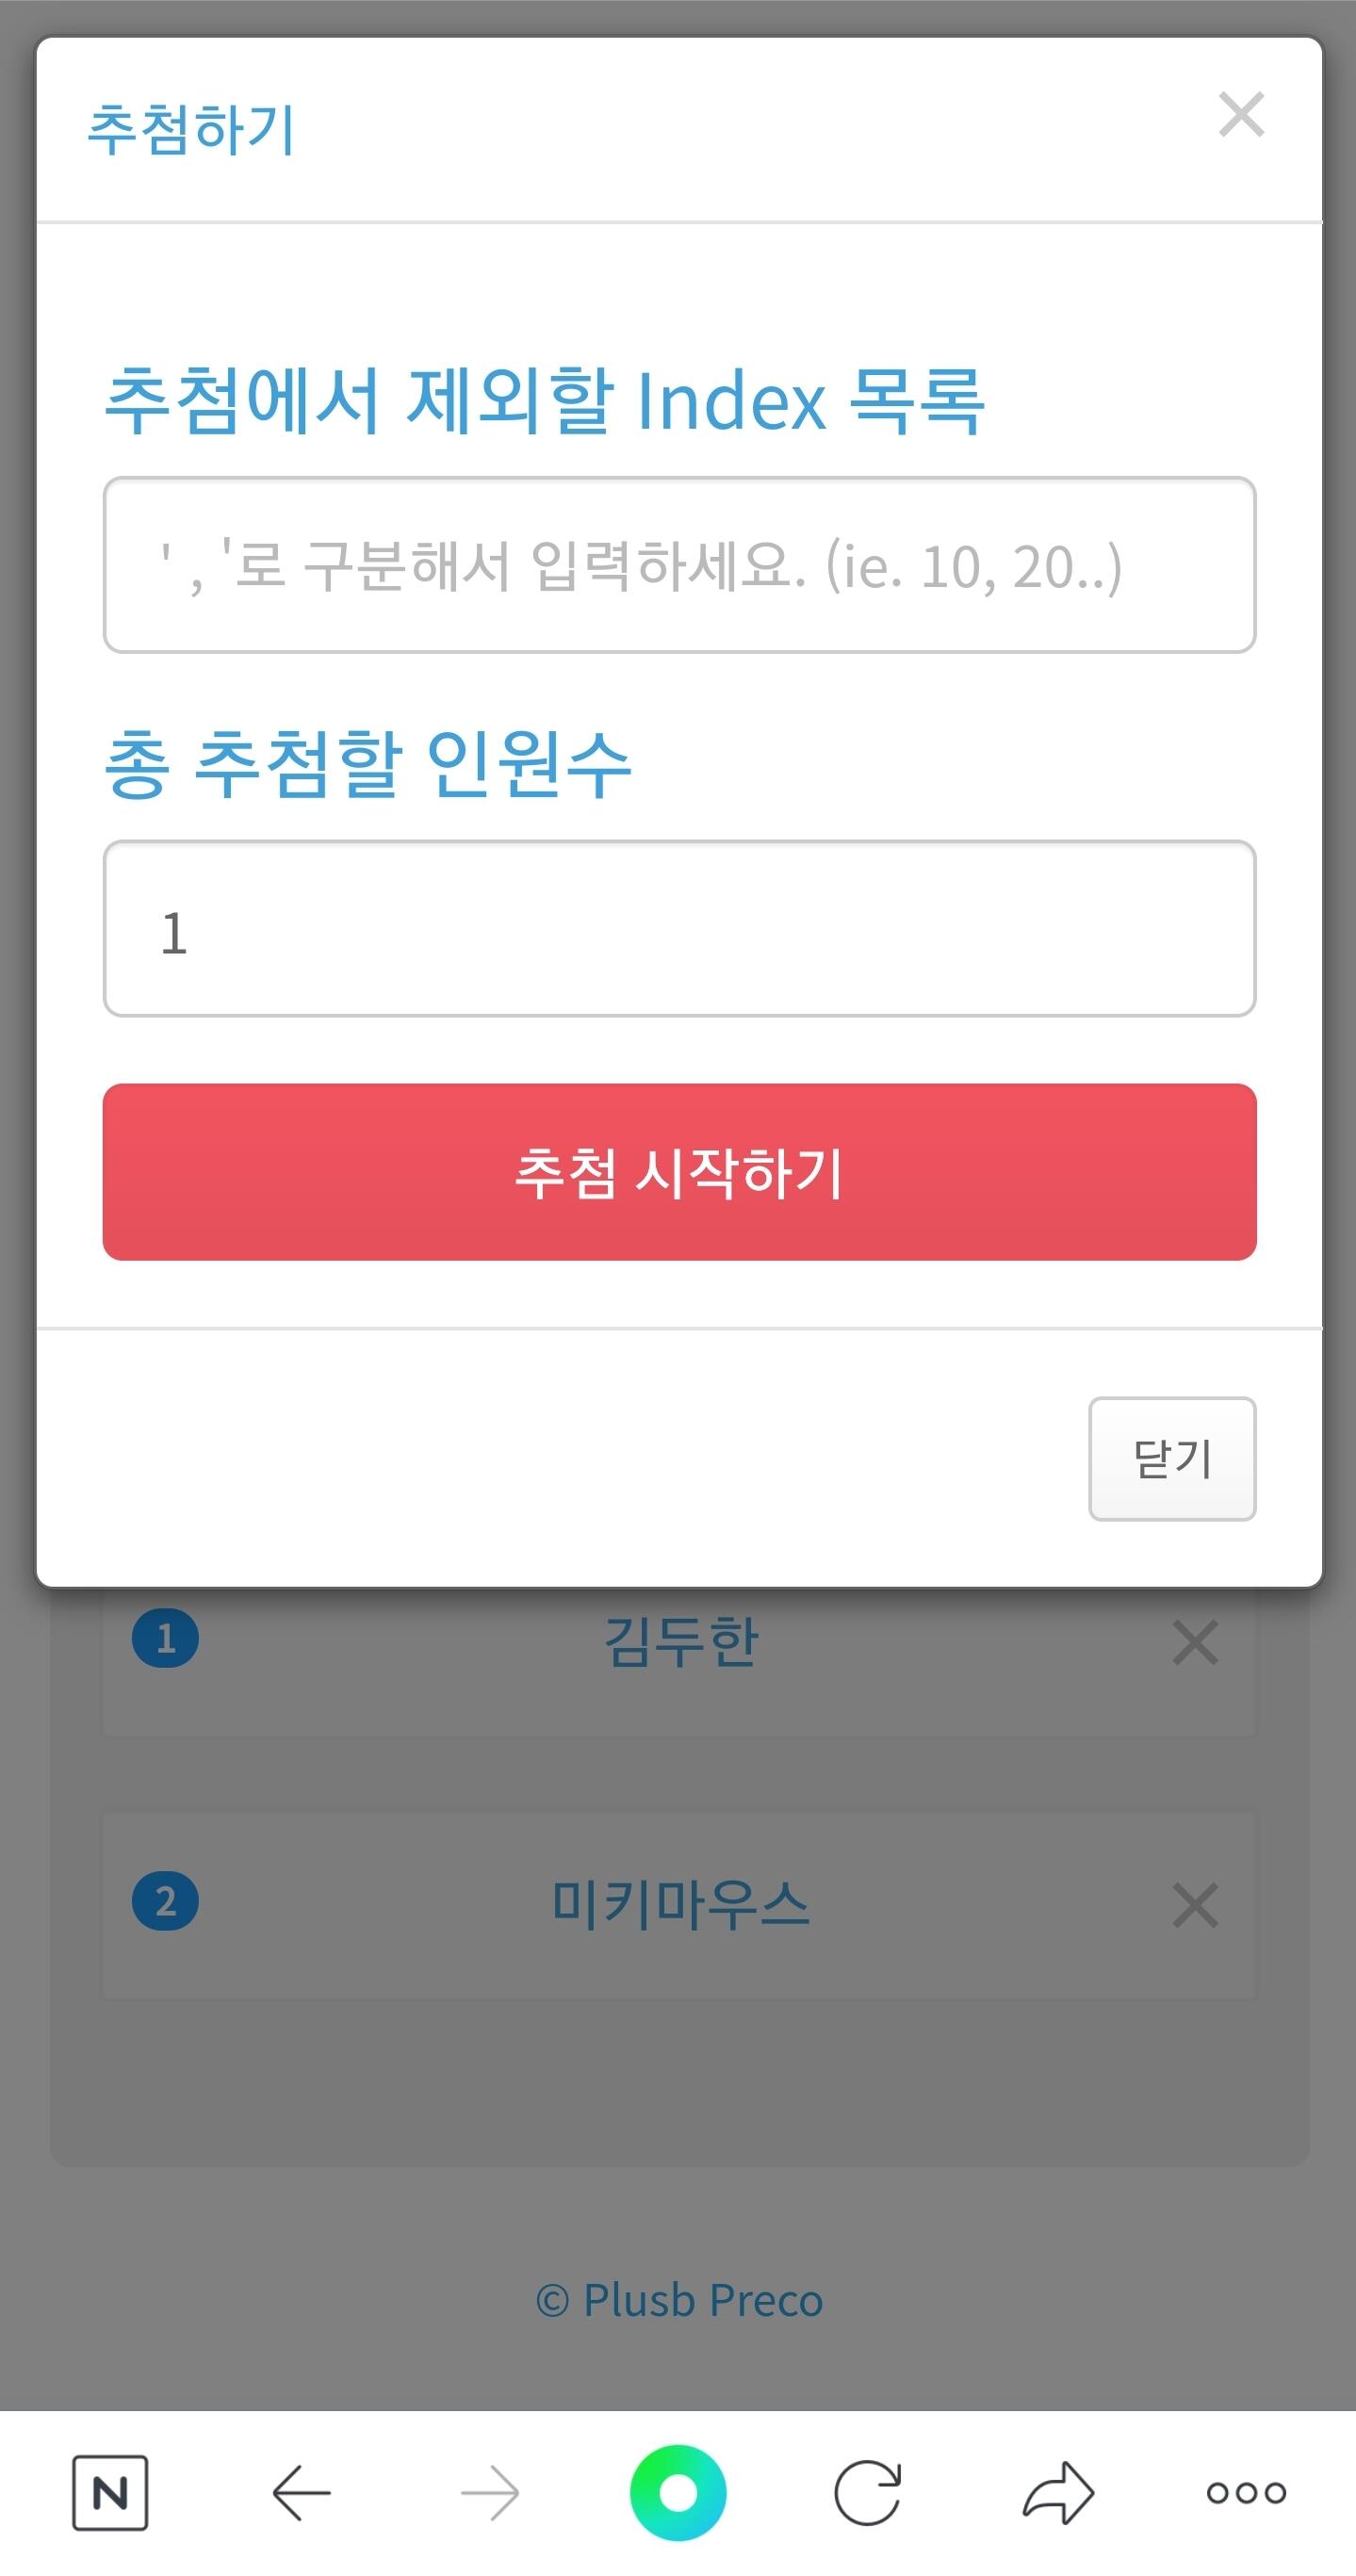Remove 김두한 entry with its X icon

coord(1195,1643)
